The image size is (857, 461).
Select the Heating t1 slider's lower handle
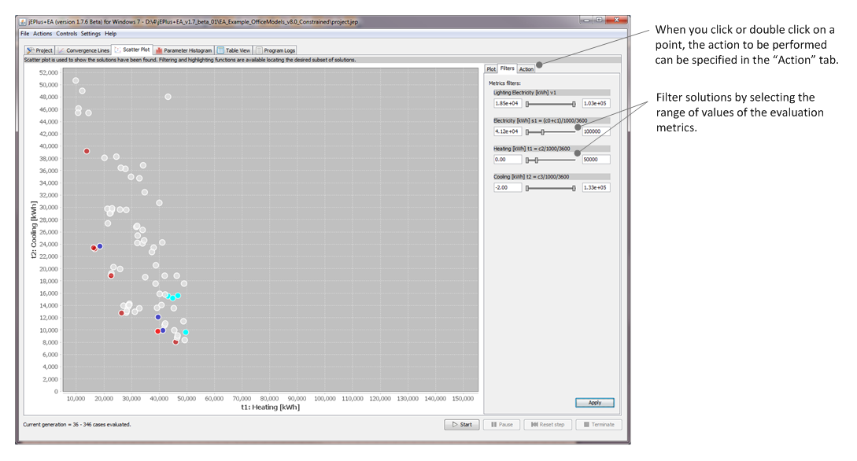click(x=527, y=160)
